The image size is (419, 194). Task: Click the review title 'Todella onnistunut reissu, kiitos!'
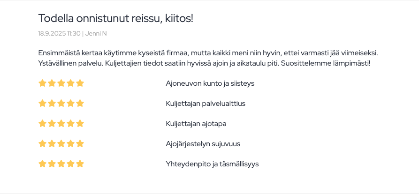(x=115, y=19)
